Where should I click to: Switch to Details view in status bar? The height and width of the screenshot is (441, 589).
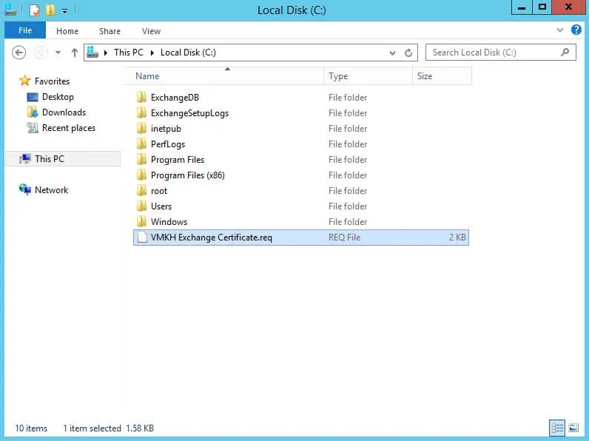[556, 428]
